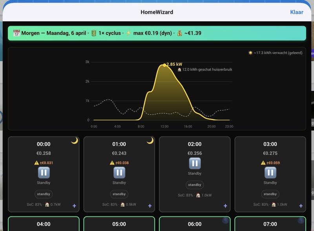Click the 'Morgen — Maandag, 6 april' text
The height and width of the screenshot is (231, 314).
54,33
